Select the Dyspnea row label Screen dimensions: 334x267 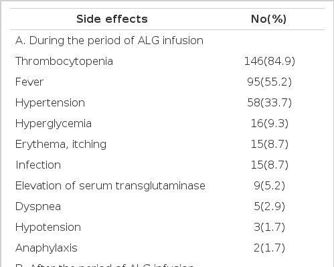pos(38,207)
